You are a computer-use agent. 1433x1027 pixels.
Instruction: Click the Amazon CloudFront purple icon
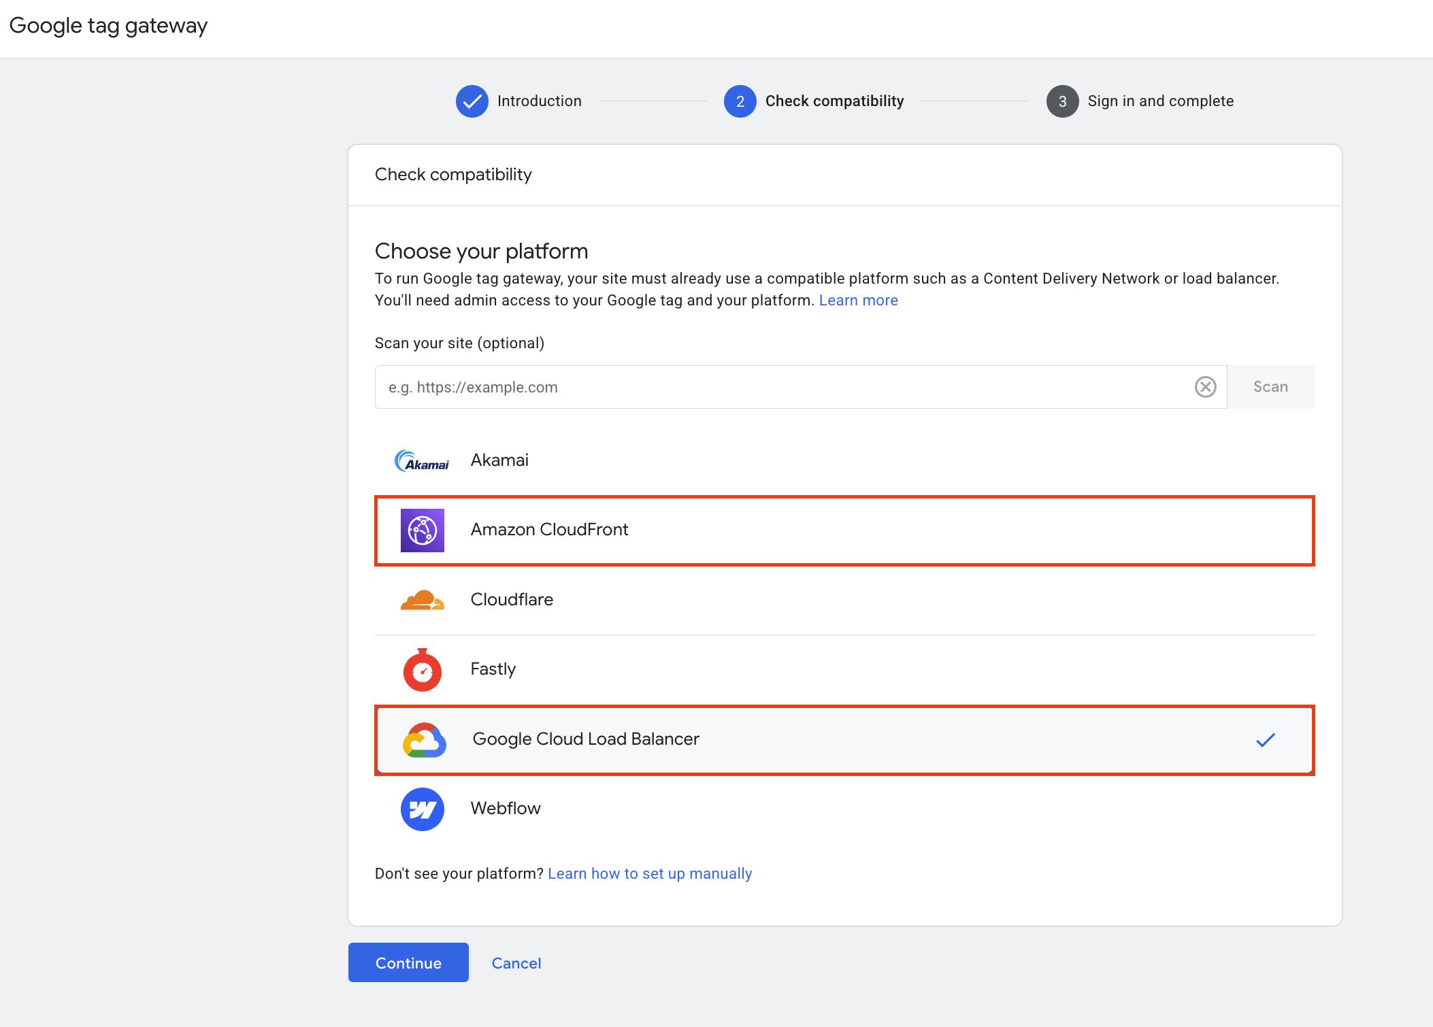click(423, 531)
